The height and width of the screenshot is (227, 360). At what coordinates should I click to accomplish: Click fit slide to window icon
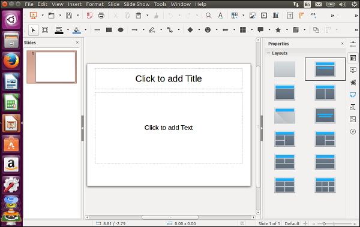tap(305, 223)
